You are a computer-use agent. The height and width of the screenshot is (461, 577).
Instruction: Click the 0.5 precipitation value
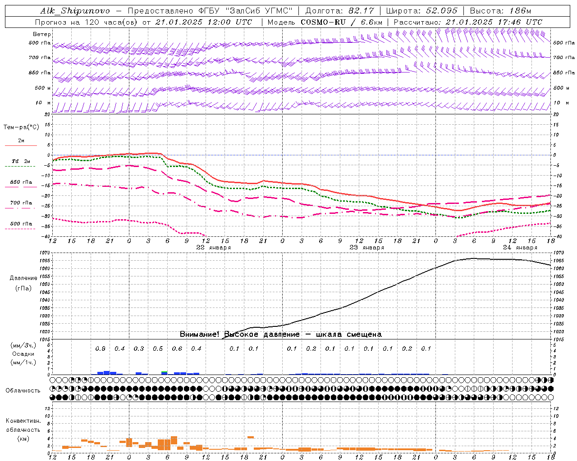pyautogui.click(x=158, y=348)
